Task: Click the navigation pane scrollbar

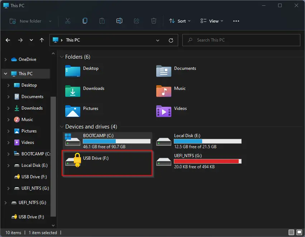Action: click(x=53, y=156)
